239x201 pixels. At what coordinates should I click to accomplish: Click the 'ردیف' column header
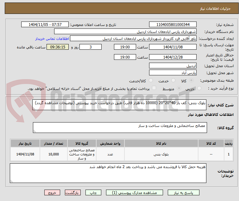coord(229,143)
